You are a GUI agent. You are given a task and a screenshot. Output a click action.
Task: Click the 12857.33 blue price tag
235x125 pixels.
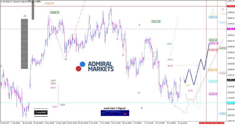point(213,17)
